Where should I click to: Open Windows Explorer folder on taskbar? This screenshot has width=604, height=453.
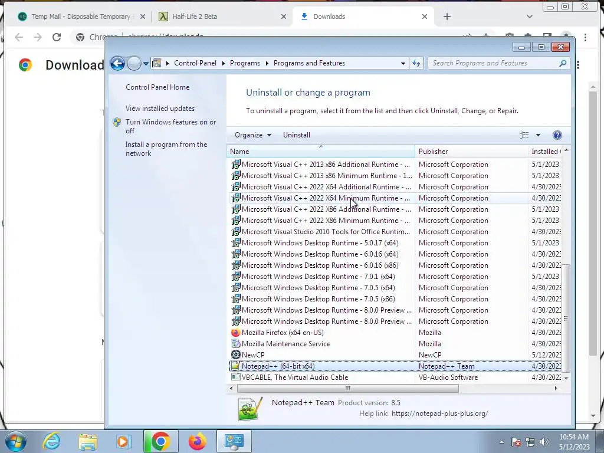point(88,441)
